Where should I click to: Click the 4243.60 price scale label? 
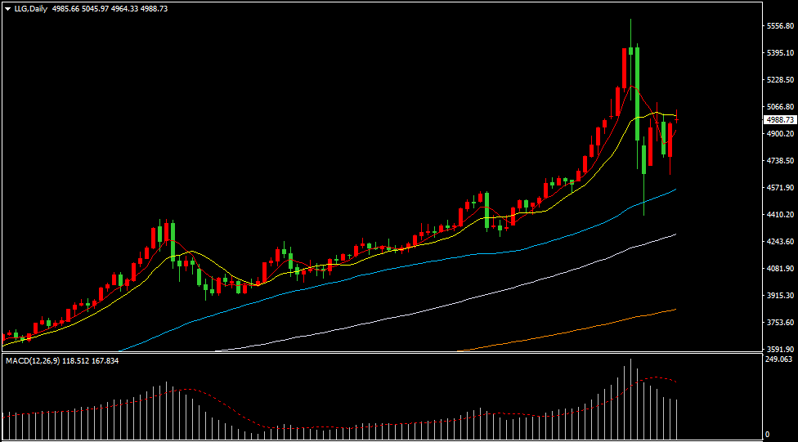[780, 242]
